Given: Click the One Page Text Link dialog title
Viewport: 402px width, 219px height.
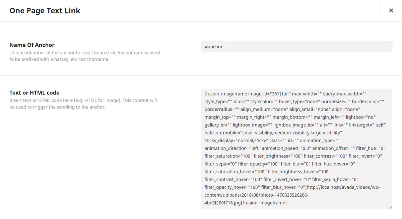Looking at the screenshot, I should 45,10.
